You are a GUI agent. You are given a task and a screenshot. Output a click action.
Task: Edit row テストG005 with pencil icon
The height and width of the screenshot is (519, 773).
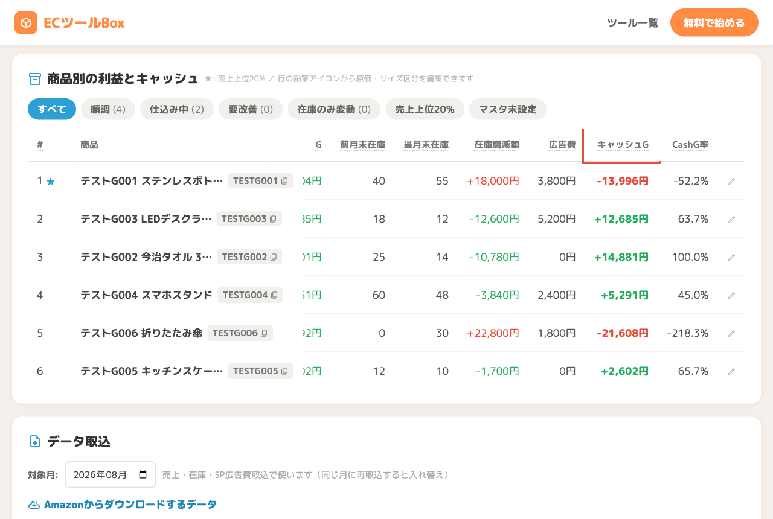point(731,371)
